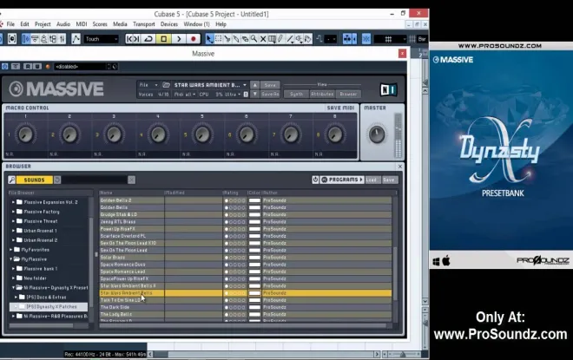Viewport: 573px width, 360px height.
Task: Click color swatch of Golden Bells 2 row
Action: [254, 200]
